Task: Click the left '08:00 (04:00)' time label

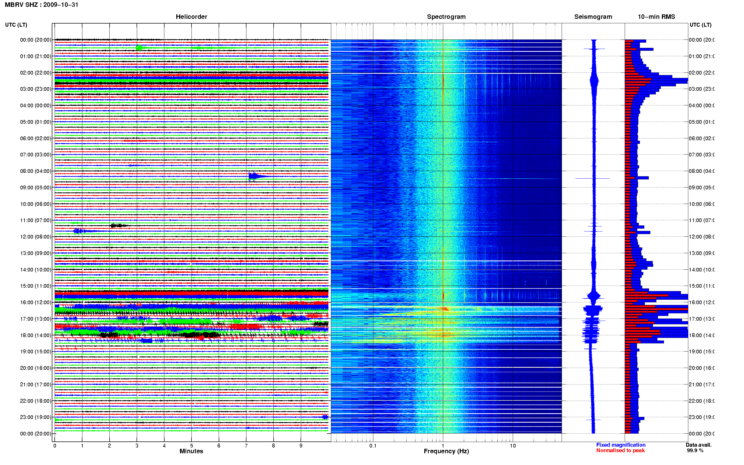Action: [35, 171]
